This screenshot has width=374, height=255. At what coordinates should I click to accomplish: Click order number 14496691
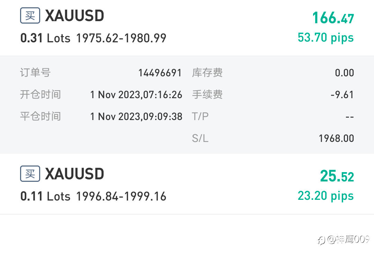pos(160,73)
